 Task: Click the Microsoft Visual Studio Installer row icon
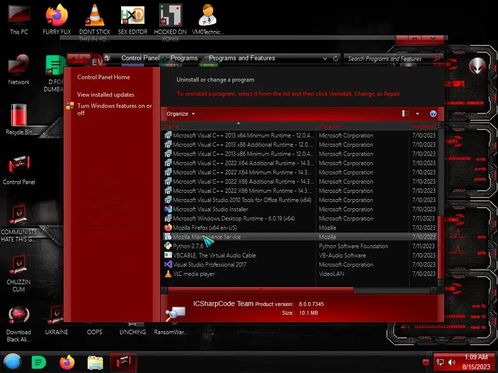pyautogui.click(x=168, y=209)
